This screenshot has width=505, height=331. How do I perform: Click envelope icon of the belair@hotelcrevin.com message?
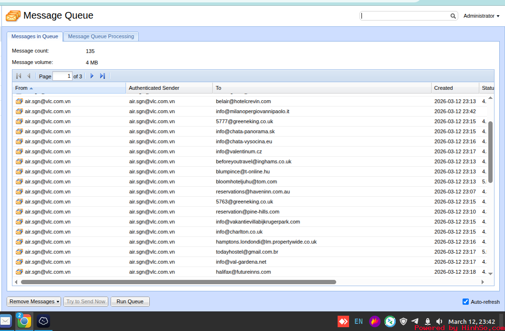(x=19, y=101)
